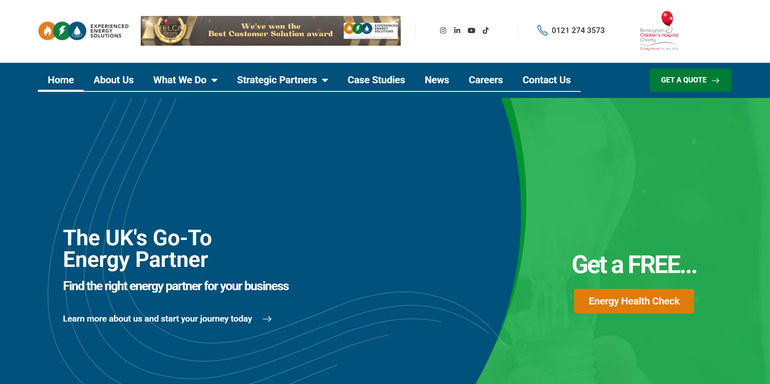Navigate to the Careers page
This screenshot has width=770, height=384.
tap(486, 80)
